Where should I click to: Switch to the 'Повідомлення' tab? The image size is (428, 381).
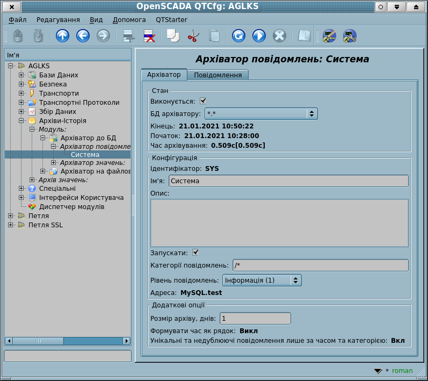(x=218, y=75)
